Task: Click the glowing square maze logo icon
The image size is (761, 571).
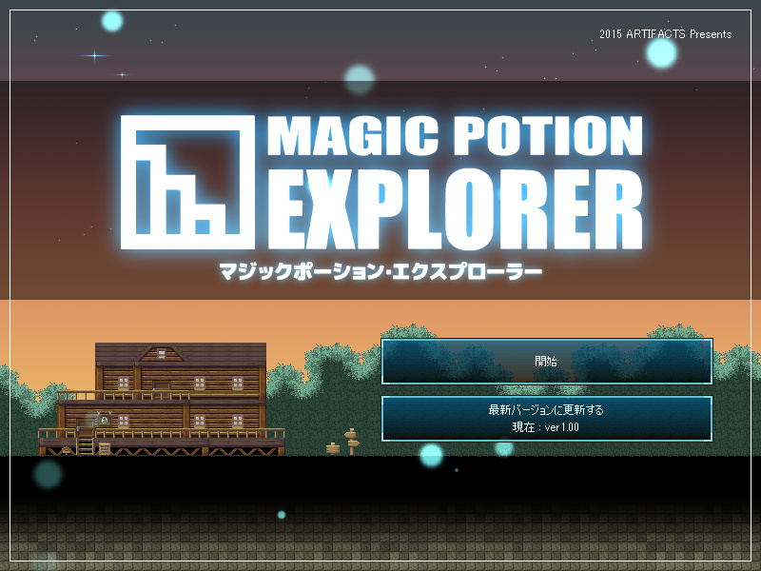Action: (x=188, y=178)
